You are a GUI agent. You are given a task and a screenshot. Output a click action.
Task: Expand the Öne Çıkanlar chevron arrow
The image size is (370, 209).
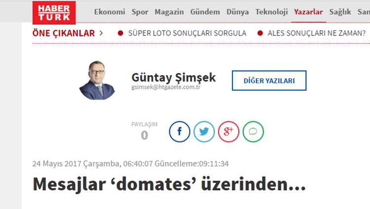click(101, 33)
